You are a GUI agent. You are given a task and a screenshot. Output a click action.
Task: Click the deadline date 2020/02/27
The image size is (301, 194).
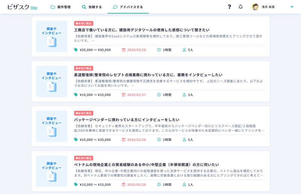(137, 95)
